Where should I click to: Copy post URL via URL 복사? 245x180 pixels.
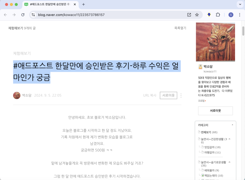149,95
